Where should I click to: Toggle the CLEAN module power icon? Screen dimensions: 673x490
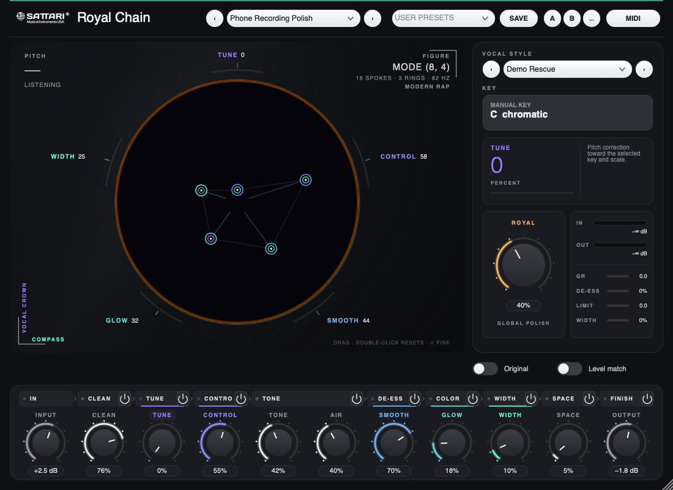coord(124,399)
